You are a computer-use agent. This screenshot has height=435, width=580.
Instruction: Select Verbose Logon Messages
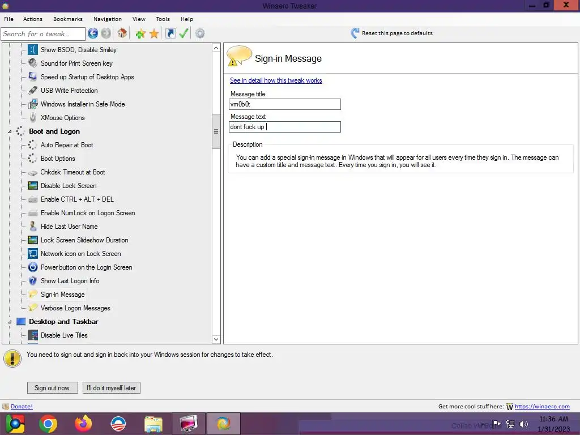(75, 308)
